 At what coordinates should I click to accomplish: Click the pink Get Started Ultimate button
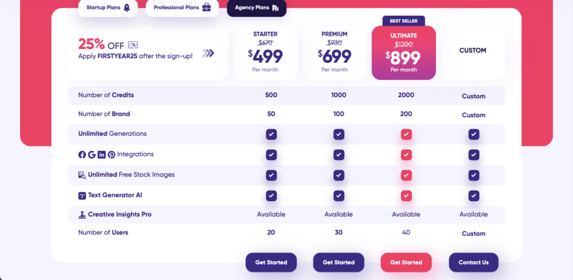click(x=406, y=263)
